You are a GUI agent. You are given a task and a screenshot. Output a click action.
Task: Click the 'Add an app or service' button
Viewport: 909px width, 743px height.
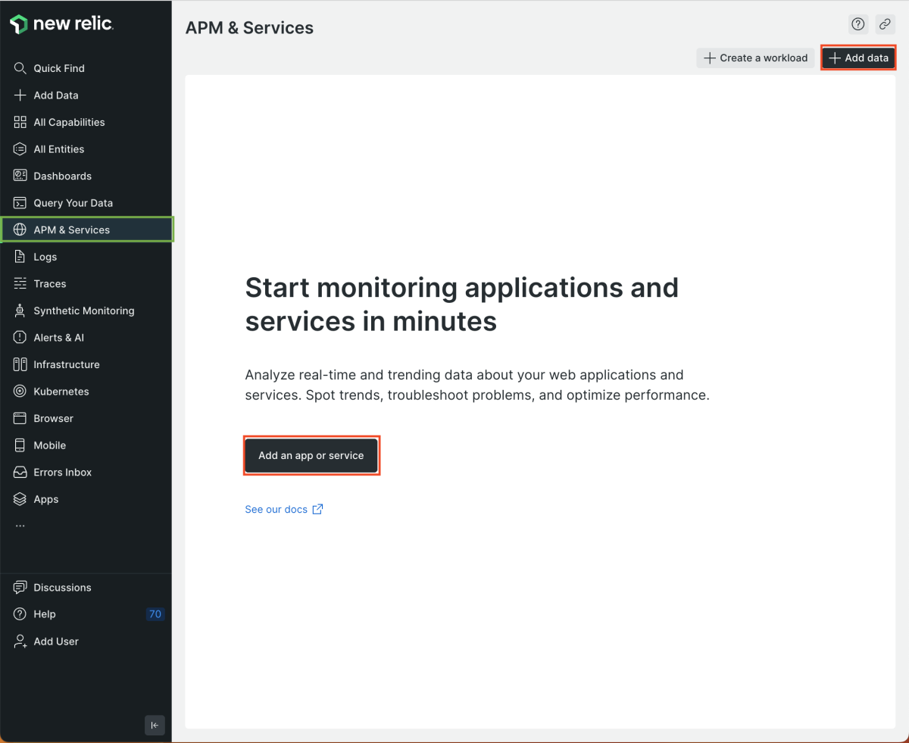click(311, 456)
